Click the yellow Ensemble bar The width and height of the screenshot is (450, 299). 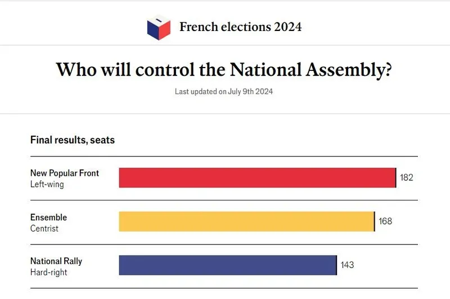(x=246, y=221)
